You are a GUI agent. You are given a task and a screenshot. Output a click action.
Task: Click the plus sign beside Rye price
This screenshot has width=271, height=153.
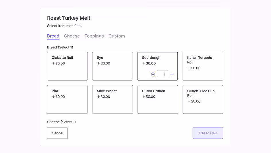(98, 63)
